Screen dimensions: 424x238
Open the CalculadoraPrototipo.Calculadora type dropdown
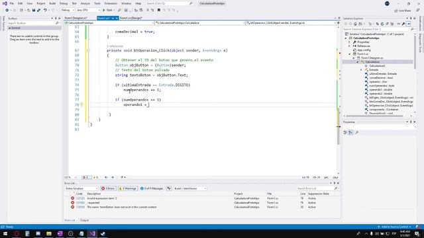click(x=200, y=23)
